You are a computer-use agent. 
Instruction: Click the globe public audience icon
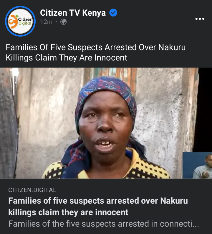[63, 22]
